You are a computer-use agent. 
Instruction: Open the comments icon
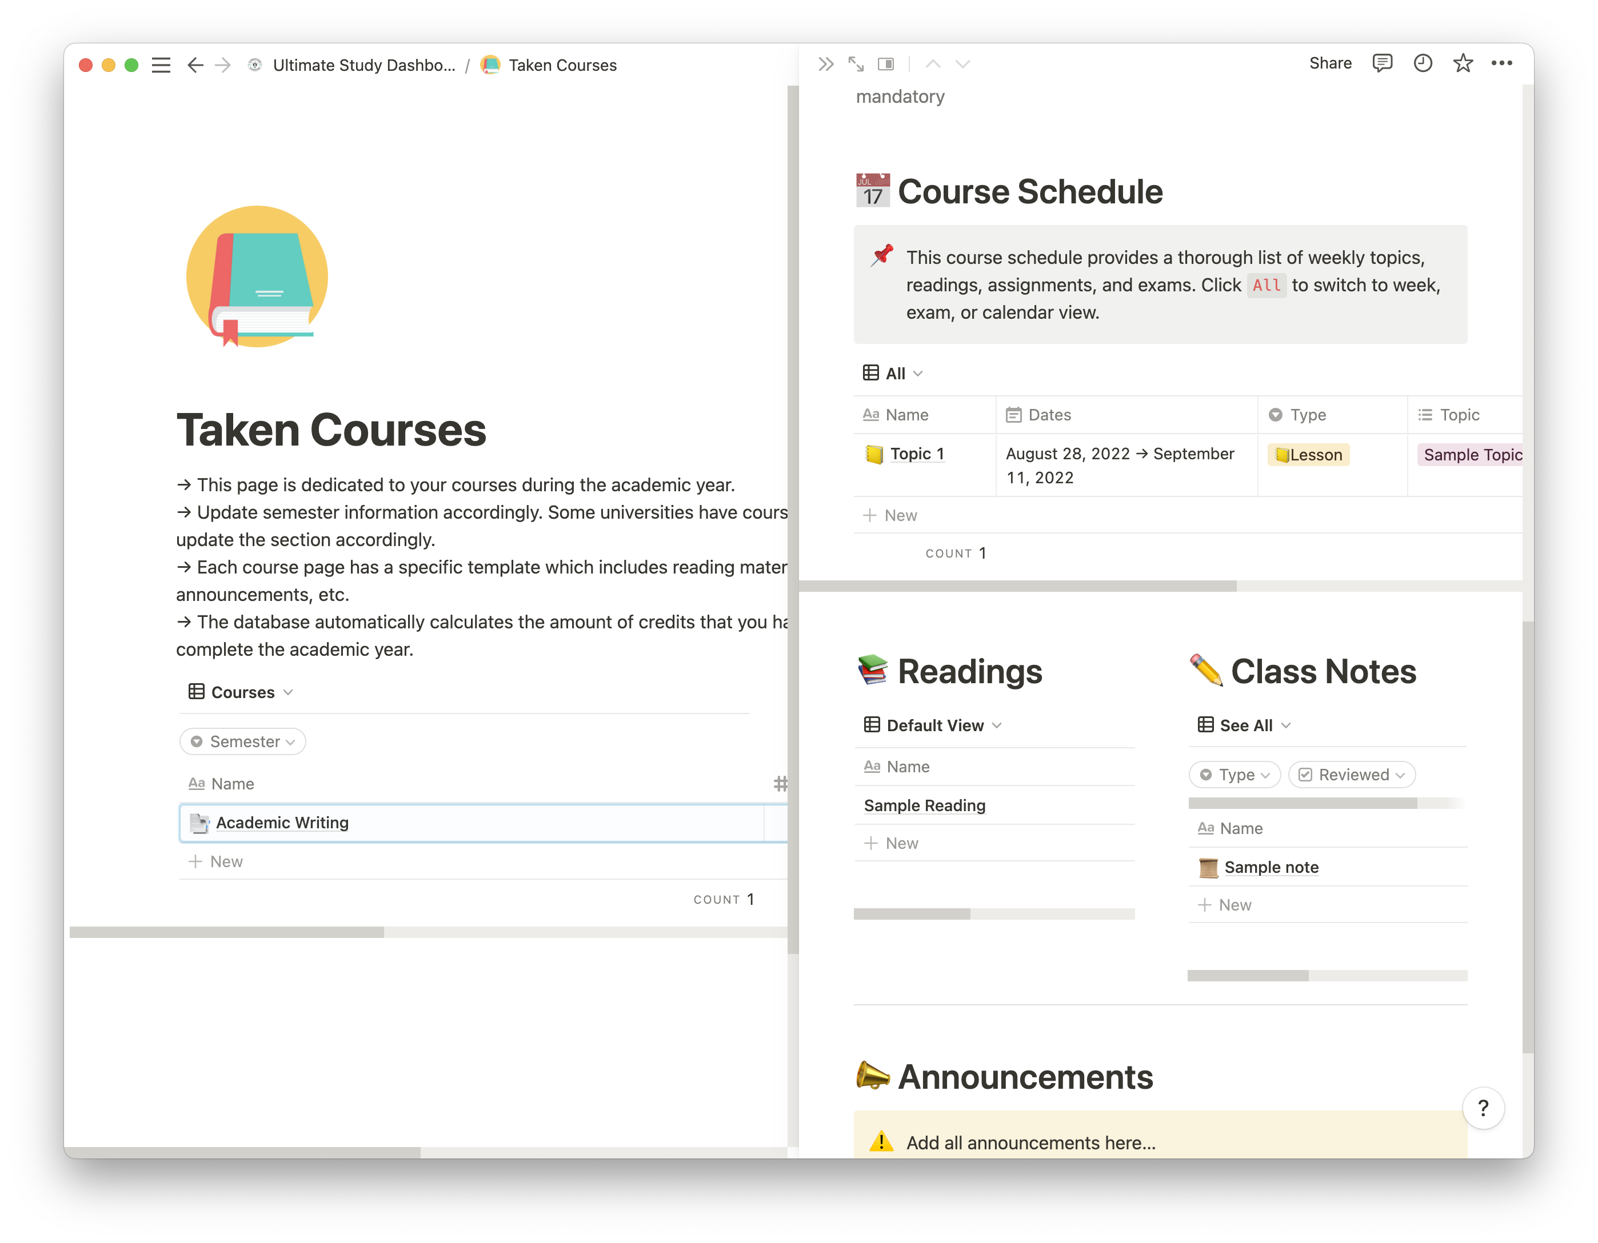click(1381, 63)
